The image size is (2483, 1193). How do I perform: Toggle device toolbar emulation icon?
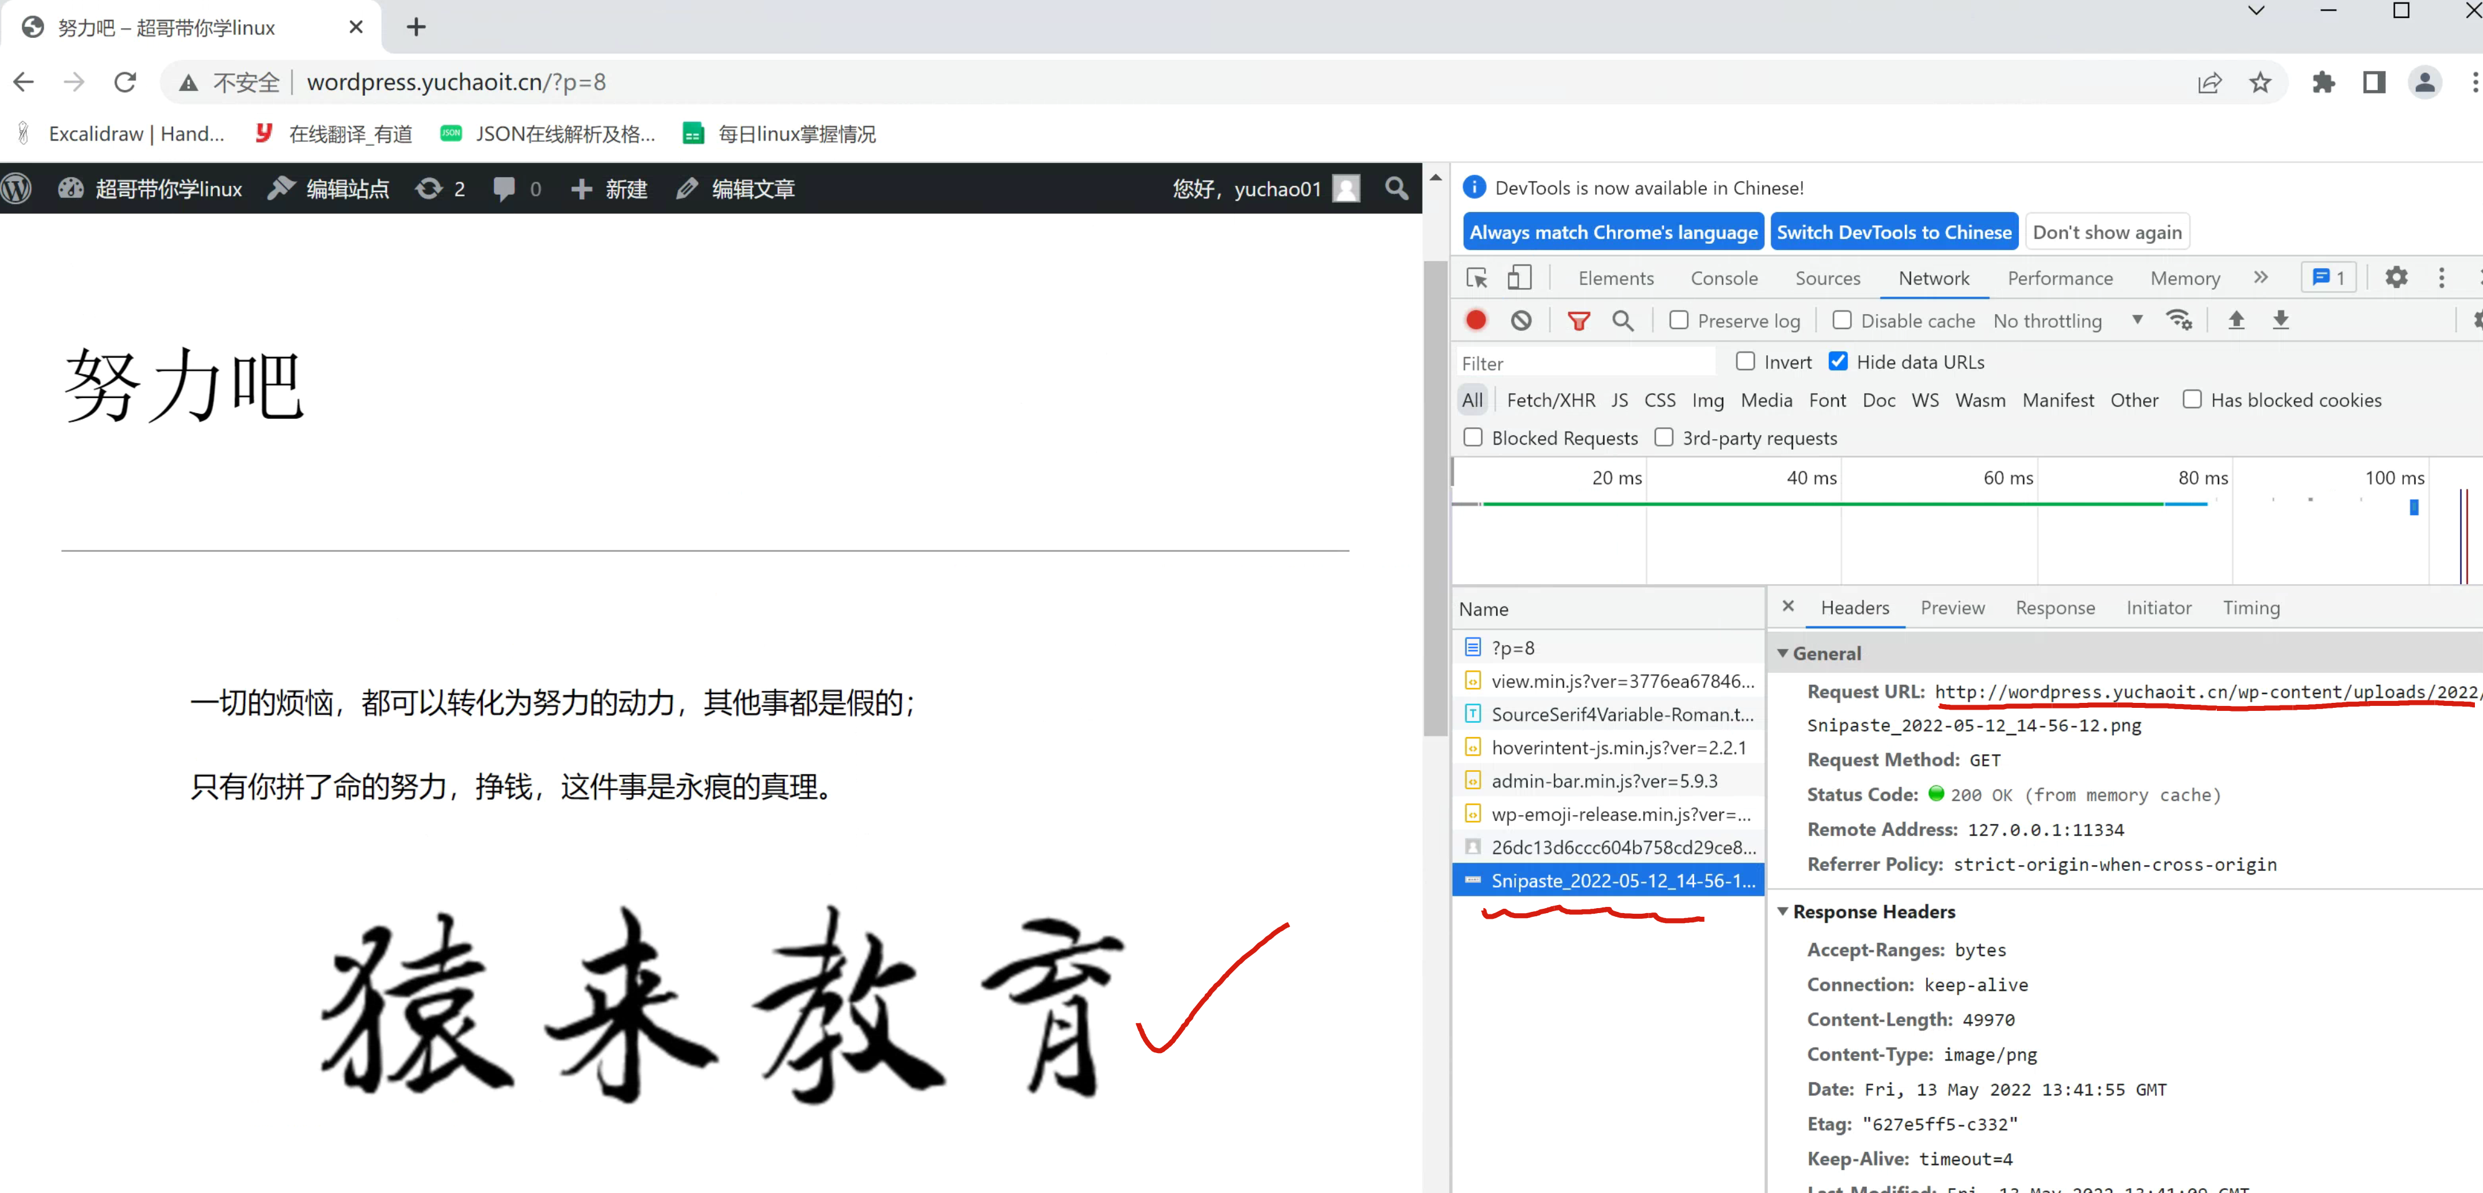pyautogui.click(x=1519, y=277)
